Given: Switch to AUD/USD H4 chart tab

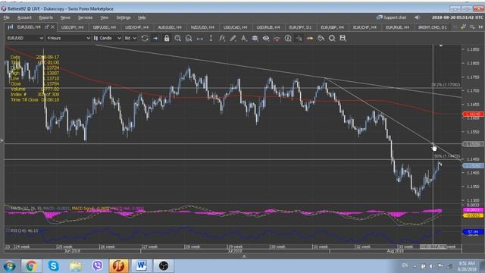Looking at the screenshot, I should pyautogui.click(x=170, y=27).
